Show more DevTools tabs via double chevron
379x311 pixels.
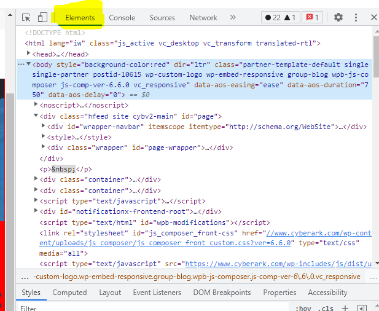[x=233, y=17]
